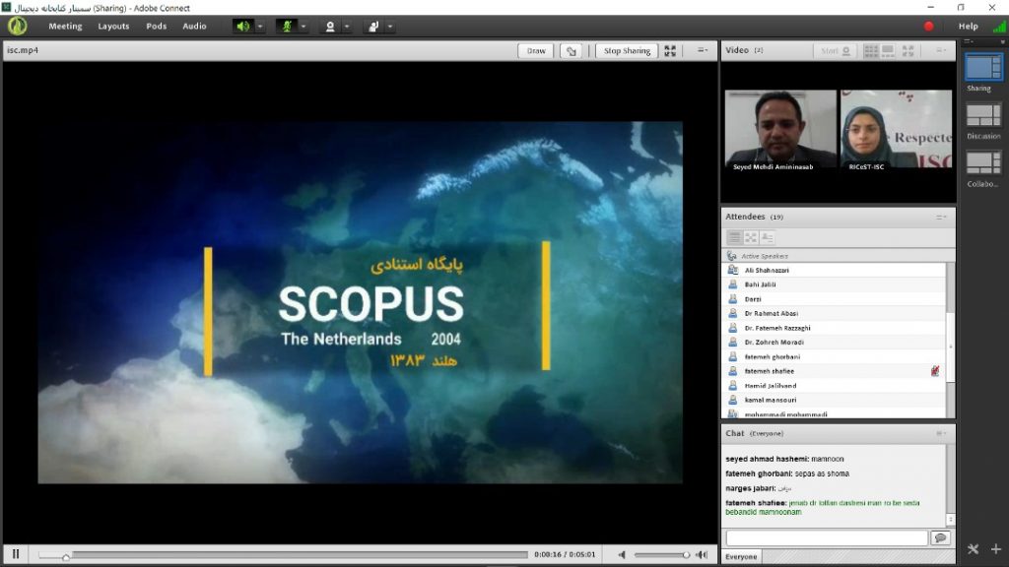
Task: Click the Stop Sharing button
Action: tap(627, 51)
